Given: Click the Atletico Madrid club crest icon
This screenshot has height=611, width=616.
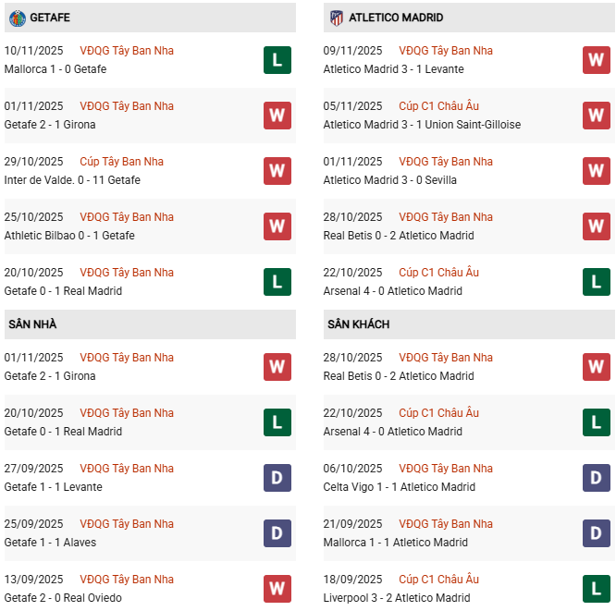Looking at the screenshot, I should [336, 18].
